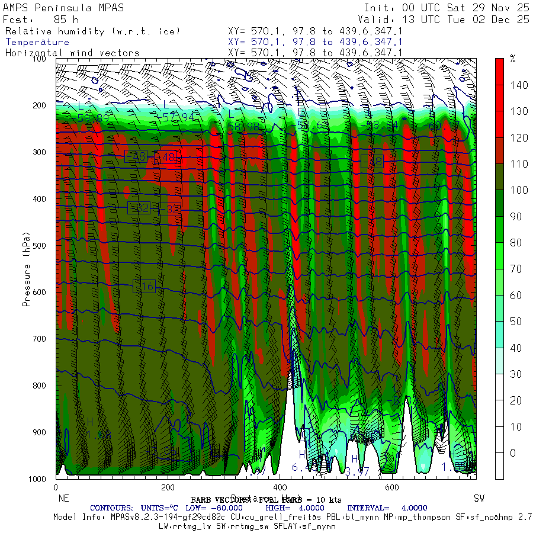
Task: Select the 600 label on the distance axis
Action: (x=392, y=487)
